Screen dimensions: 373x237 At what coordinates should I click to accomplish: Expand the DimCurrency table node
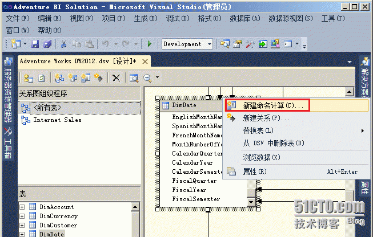click(x=22, y=216)
